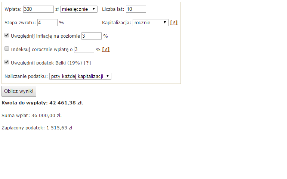
Task: Focus the Wpłata amount input field
Action: point(38,9)
